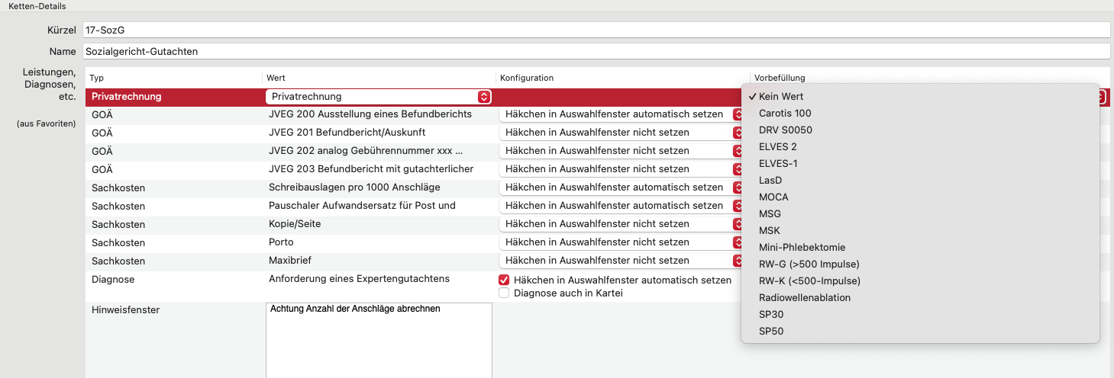Open configuration dropdown for Maxibrief row

(x=622, y=261)
